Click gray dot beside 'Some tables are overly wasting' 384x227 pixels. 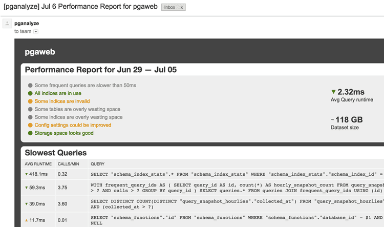(30, 109)
